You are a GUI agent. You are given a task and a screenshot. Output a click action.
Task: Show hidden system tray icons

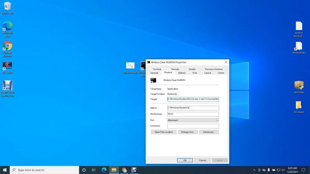pos(254,170)
